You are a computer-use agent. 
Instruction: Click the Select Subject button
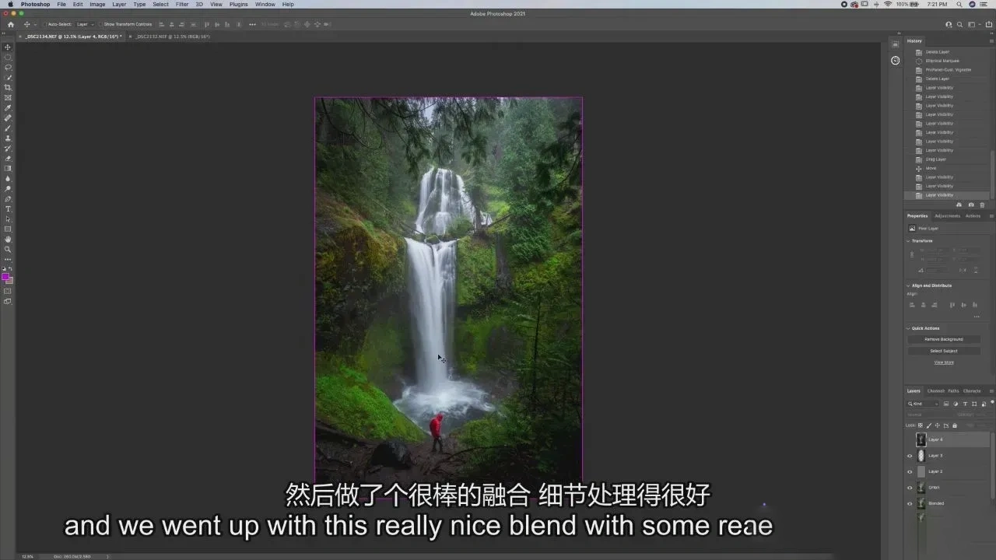point(944,351)
